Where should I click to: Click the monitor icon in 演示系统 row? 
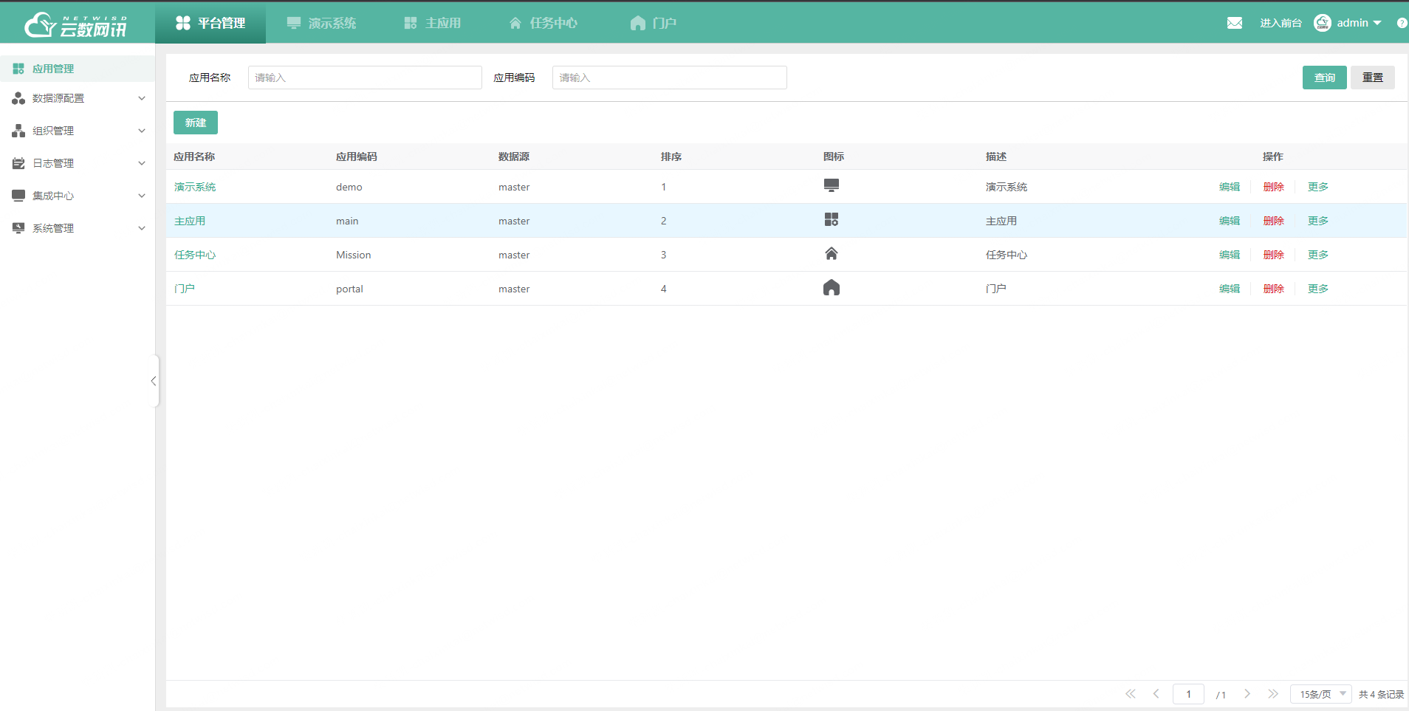831,186
